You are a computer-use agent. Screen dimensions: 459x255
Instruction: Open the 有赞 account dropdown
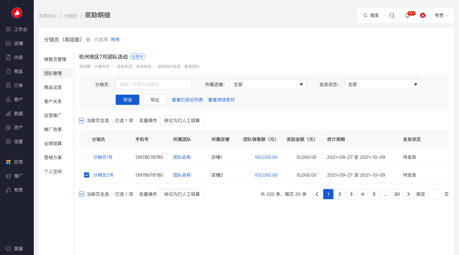pos(442,15)
